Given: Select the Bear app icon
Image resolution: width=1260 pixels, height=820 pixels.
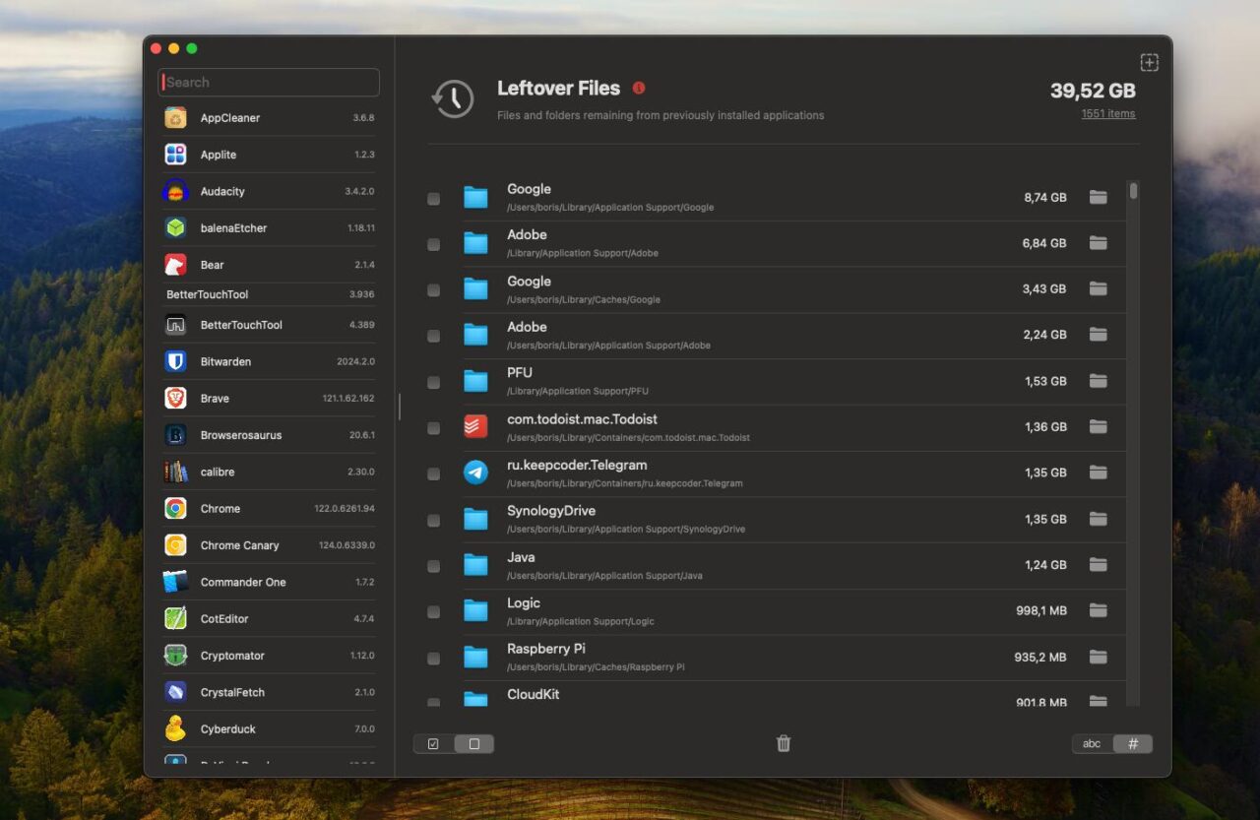Looking at the screenshot, I should [175, 265].
